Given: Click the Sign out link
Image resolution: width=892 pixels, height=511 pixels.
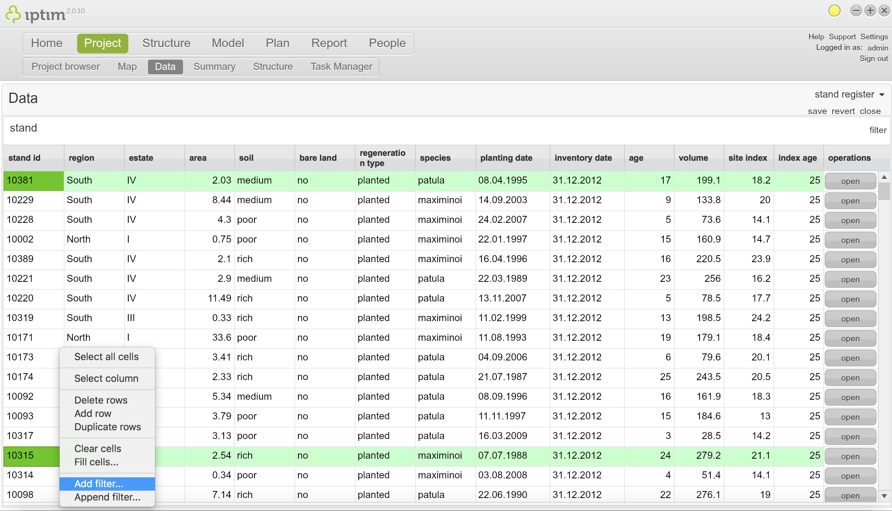Looking at the screenshot, I should (873, 59).
